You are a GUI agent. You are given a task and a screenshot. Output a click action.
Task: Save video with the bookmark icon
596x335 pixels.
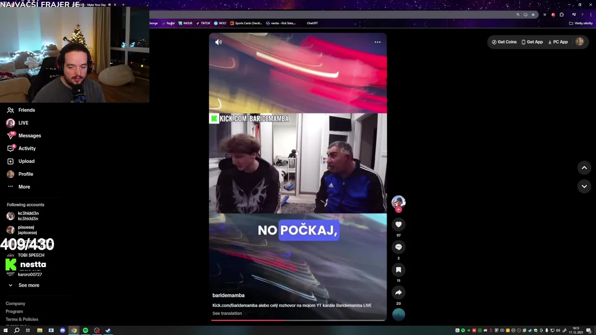pyautogui.click(x=399, y=270)
